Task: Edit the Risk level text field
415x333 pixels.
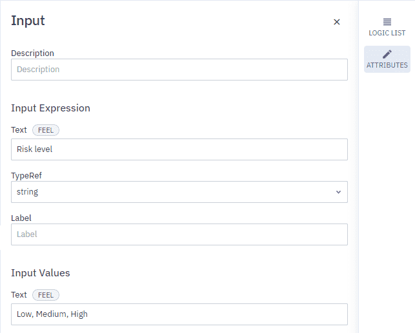Action: pyautogui.click(x=179, y=149)
